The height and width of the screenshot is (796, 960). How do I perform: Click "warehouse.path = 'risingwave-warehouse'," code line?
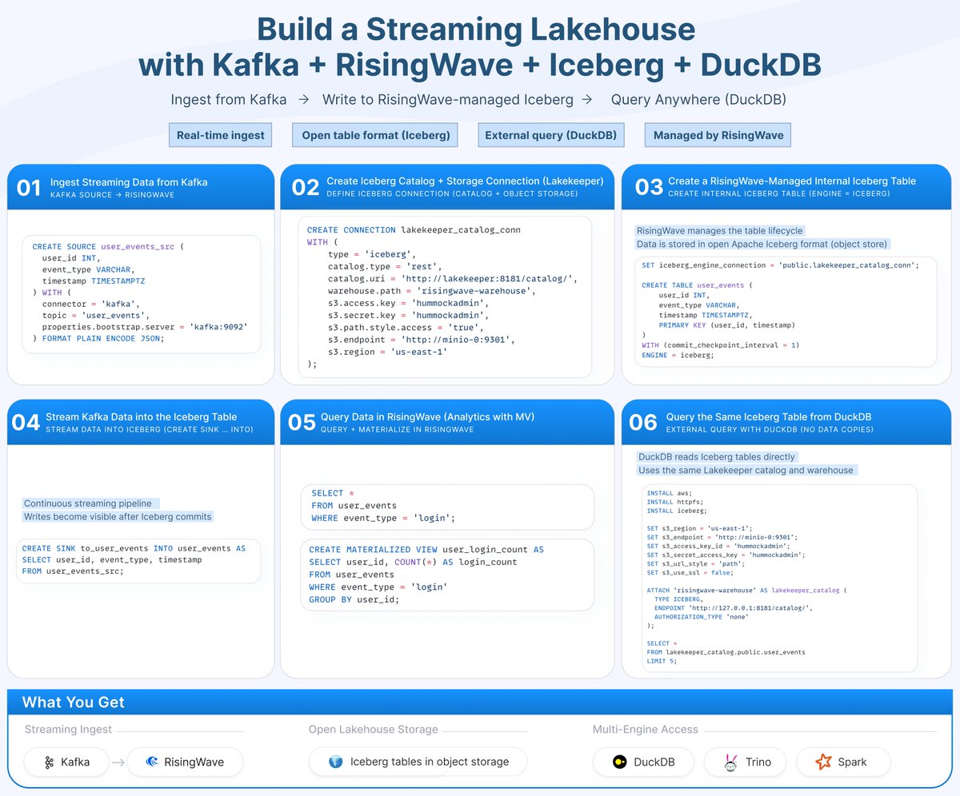[431, 291]
